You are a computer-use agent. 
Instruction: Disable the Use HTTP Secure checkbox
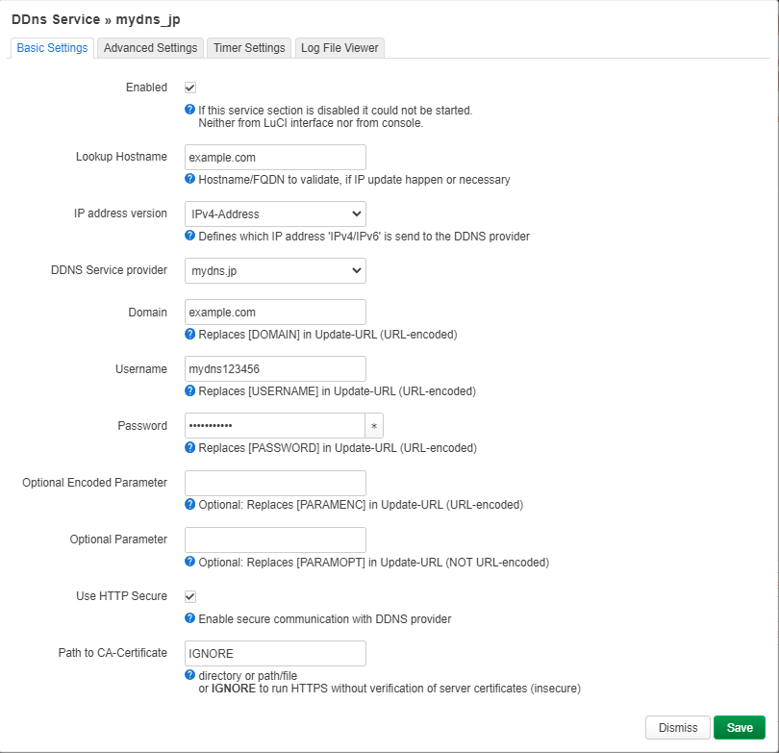coord(190,596)
